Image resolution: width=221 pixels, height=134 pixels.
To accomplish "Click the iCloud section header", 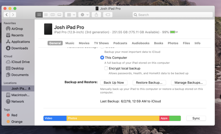I will [x=8, y=56].
